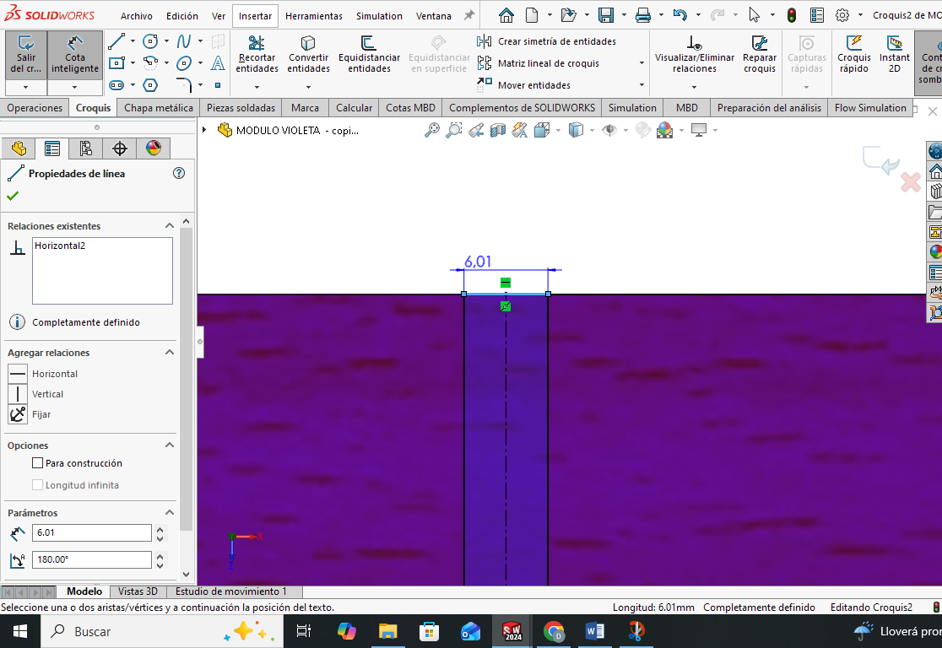Open help for Propiedades de línea

pos(179,173)
